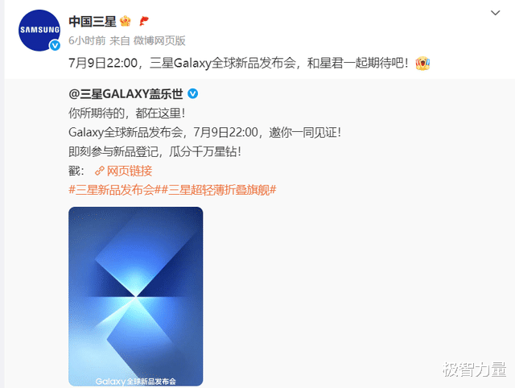Image resolution: width=515 pixels, height=388 pixels.
Task: Open the Galaxy launch event poster image
Action: click(x=136, y=296)
